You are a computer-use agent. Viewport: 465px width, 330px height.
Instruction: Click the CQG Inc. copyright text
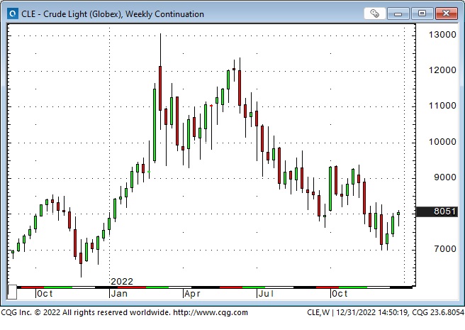[x=85, y=312]
